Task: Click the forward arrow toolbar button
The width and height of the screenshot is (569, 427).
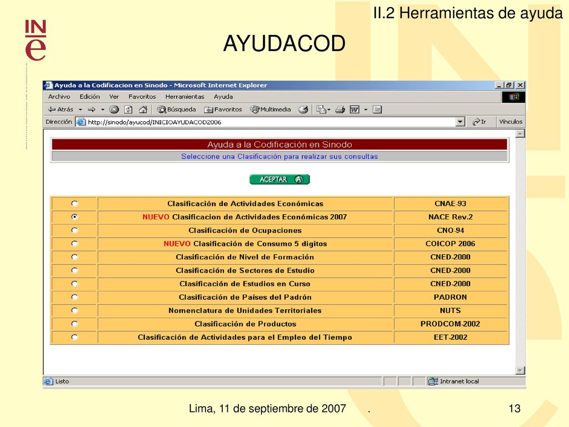Action: pyautogui.click(x=92, y=110)
